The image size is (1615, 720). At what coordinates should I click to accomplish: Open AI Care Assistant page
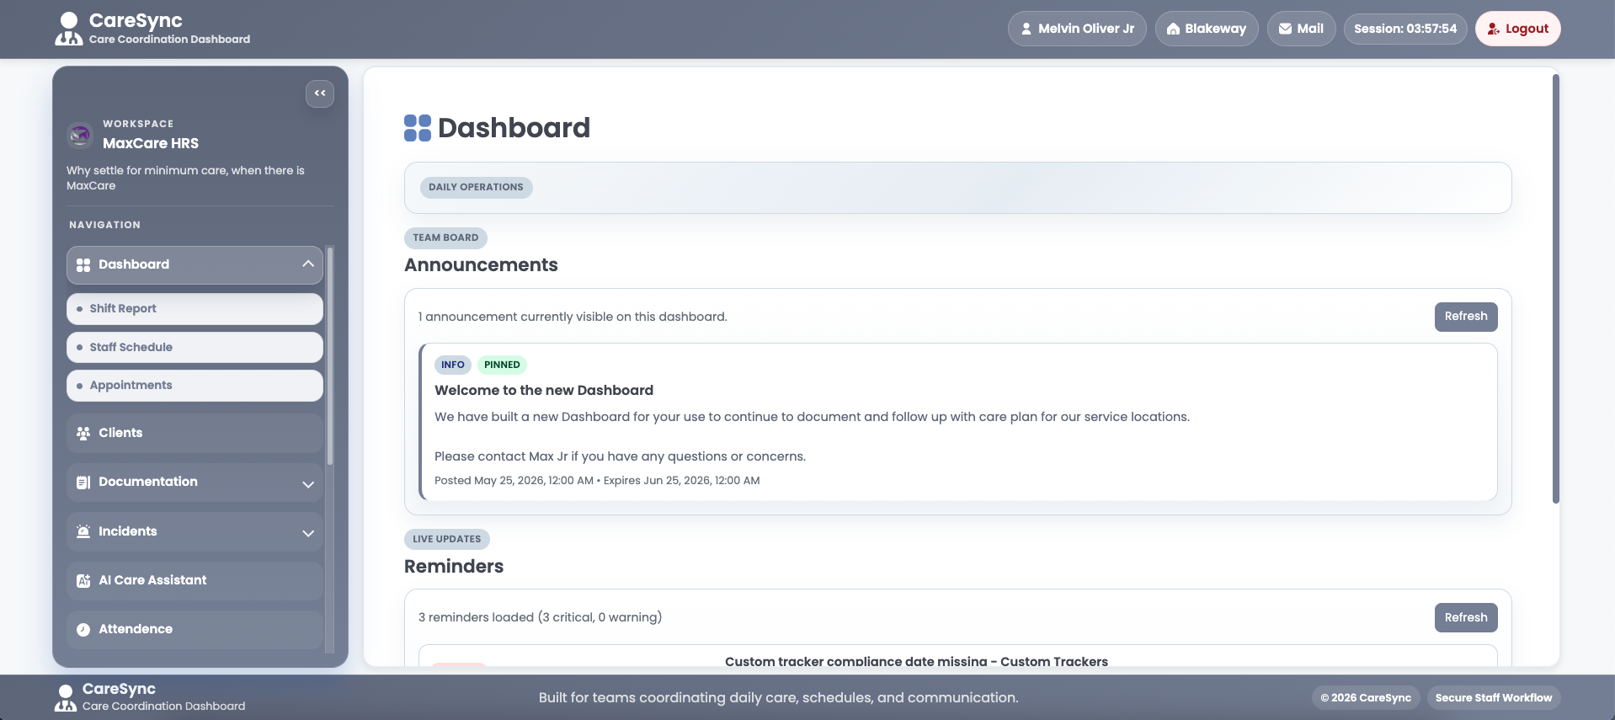(195, 580)
